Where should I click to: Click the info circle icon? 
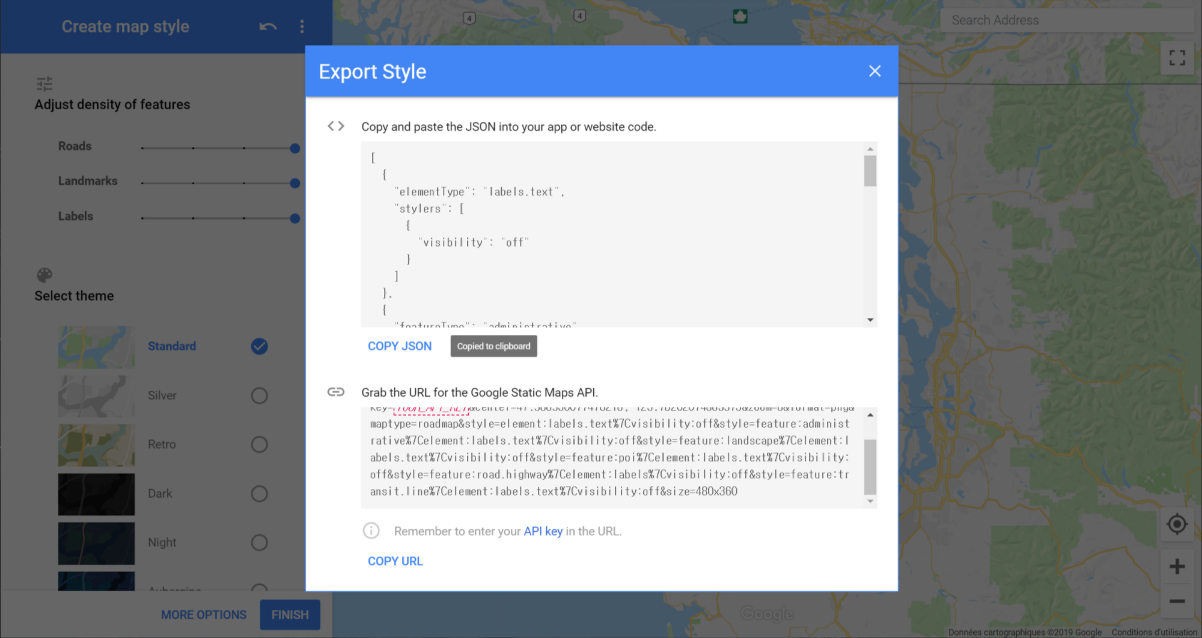click(x=371, y=531)
